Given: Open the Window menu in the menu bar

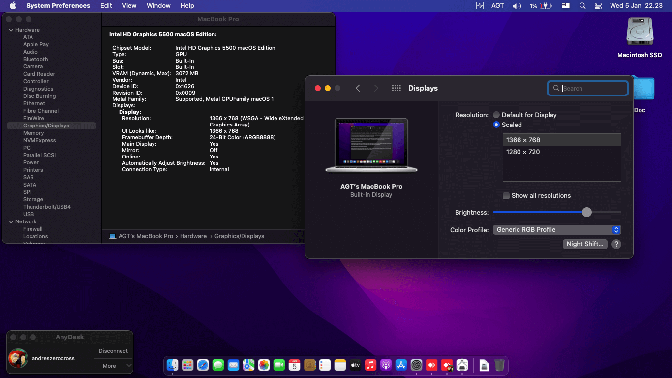Looking at the screenshot, I should coord(158,6).
